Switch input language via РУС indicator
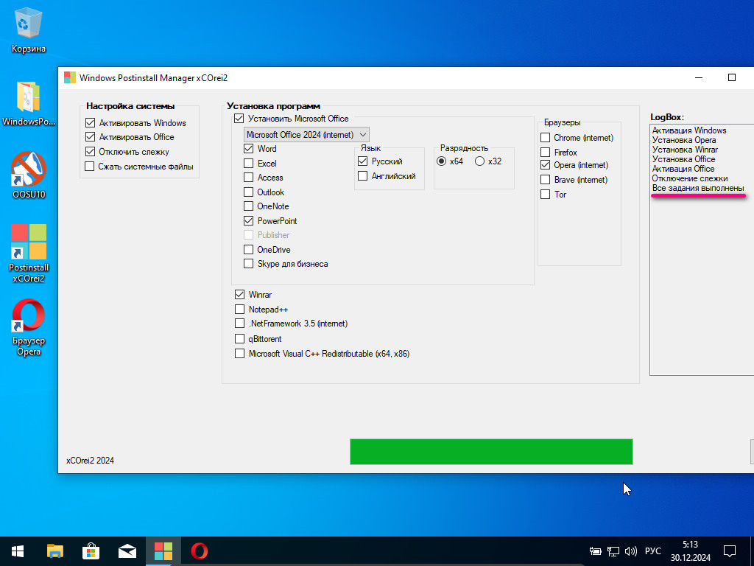This screenshot has height=566, width=754. point(652,551)
